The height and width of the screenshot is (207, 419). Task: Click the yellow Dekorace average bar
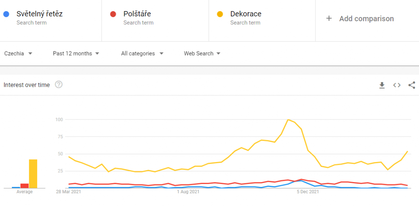(33, 174)
